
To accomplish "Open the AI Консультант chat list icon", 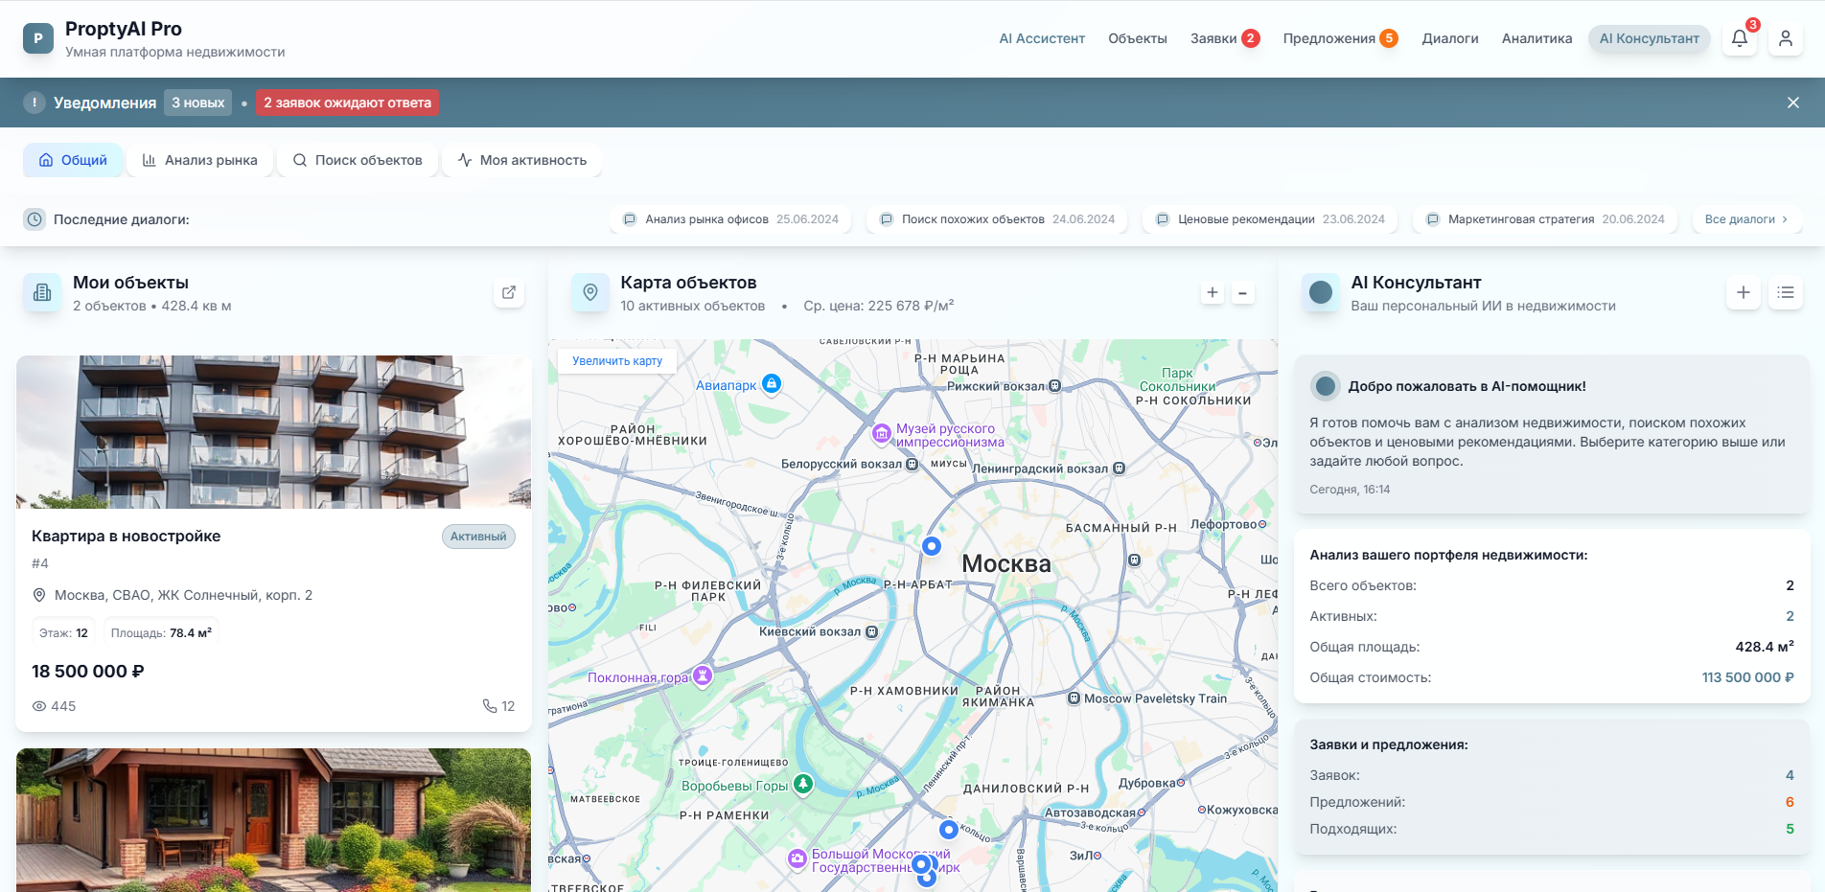I will 1786,292.
